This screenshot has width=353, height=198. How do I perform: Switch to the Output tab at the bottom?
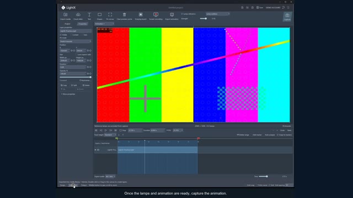(x=84, y=185)
